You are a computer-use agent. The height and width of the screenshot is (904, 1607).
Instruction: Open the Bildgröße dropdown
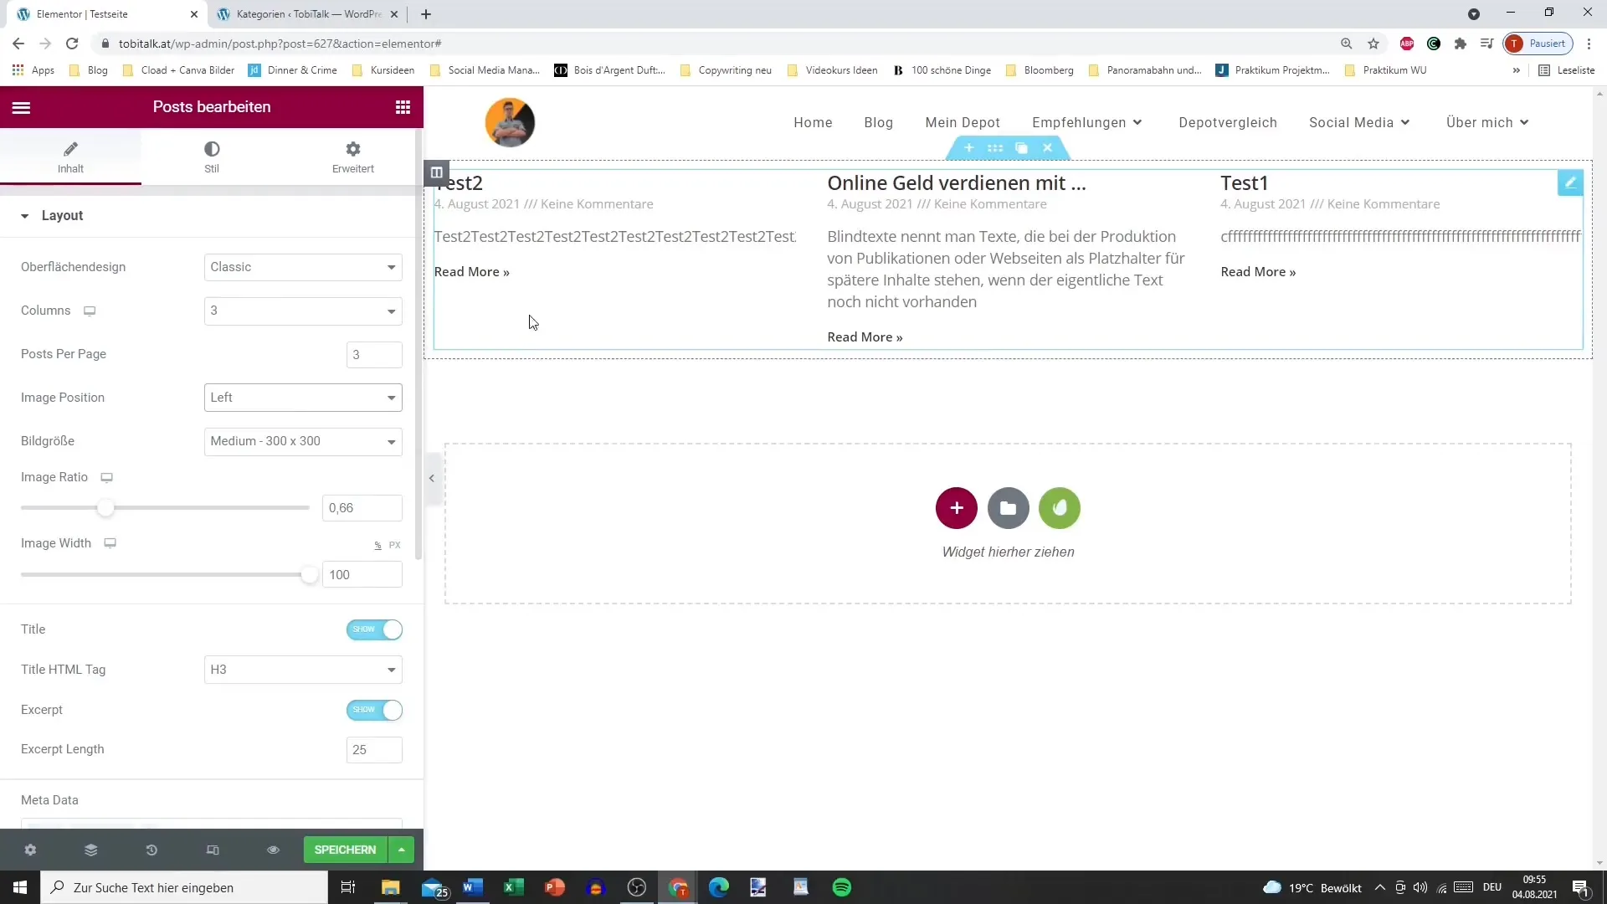pos(303,441)
